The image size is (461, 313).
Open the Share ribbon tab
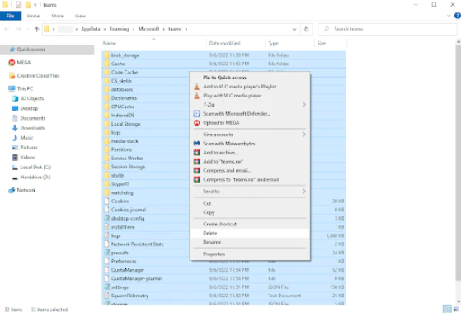(x=58, y=16)
